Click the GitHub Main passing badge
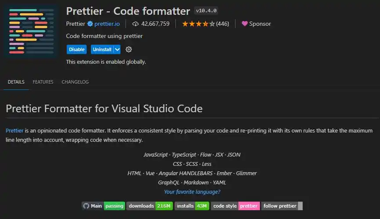This screenshot has width=380, height=219. [103, 206]
